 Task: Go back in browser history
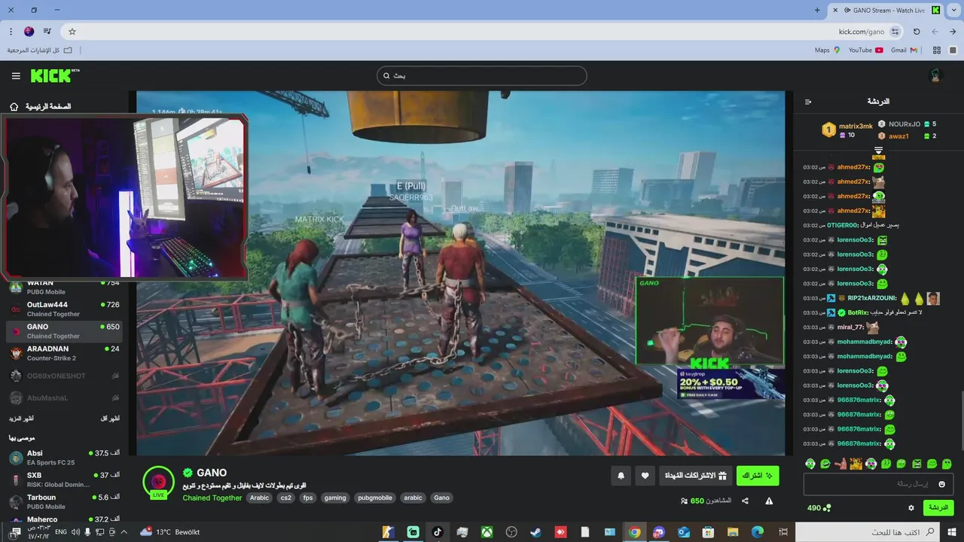(x=953, y=32)
